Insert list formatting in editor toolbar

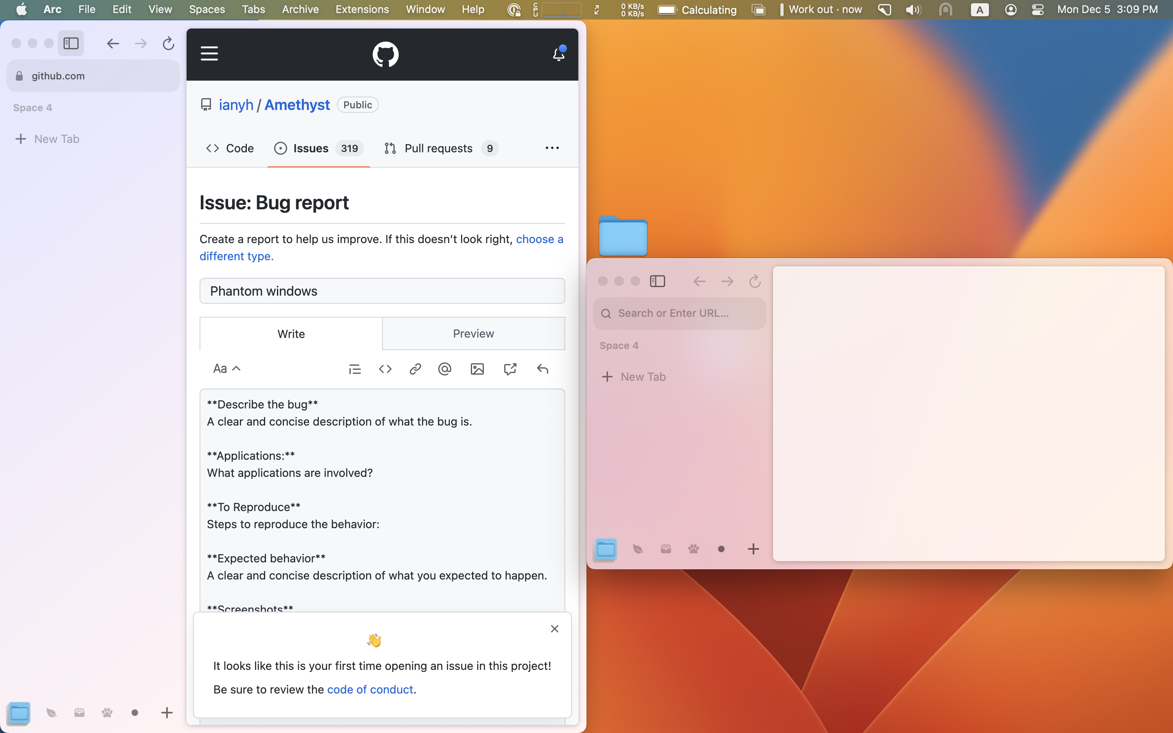(x=355, y=369)
